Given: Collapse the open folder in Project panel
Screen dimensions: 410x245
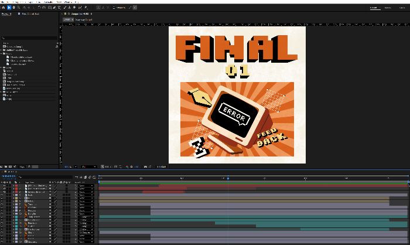Looking at the screenshot, I should [2, 53].
